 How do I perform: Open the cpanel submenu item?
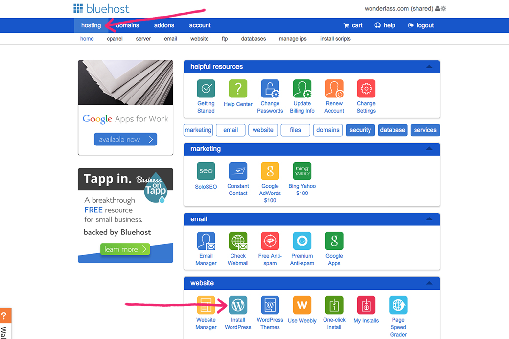pos(115,39)
